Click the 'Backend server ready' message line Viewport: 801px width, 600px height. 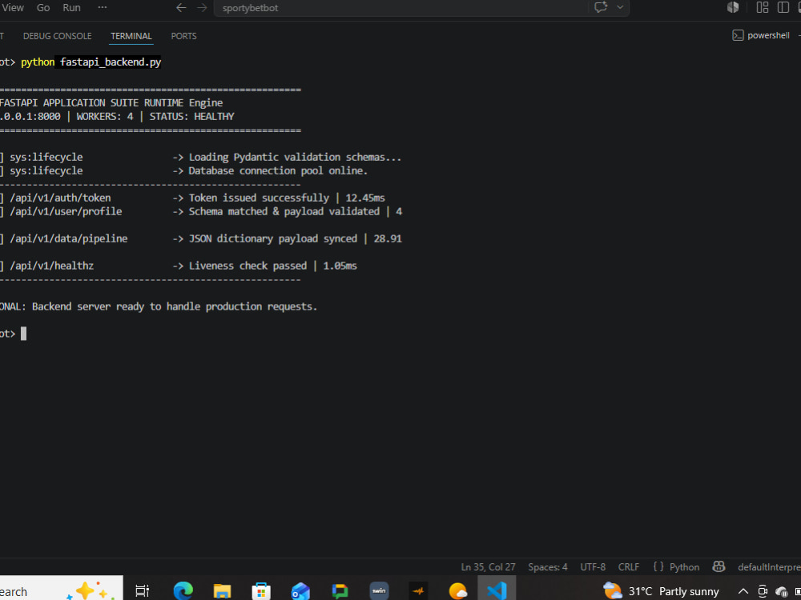[159, 306]
